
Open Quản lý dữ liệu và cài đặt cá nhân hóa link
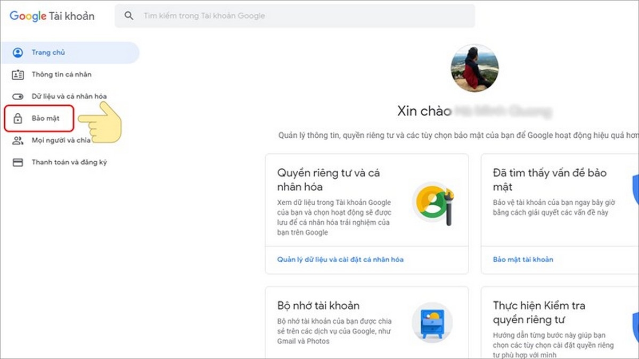pyautogui.click(x=340, y=260)
